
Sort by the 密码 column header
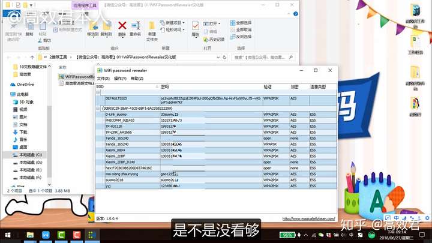point(211,87)
